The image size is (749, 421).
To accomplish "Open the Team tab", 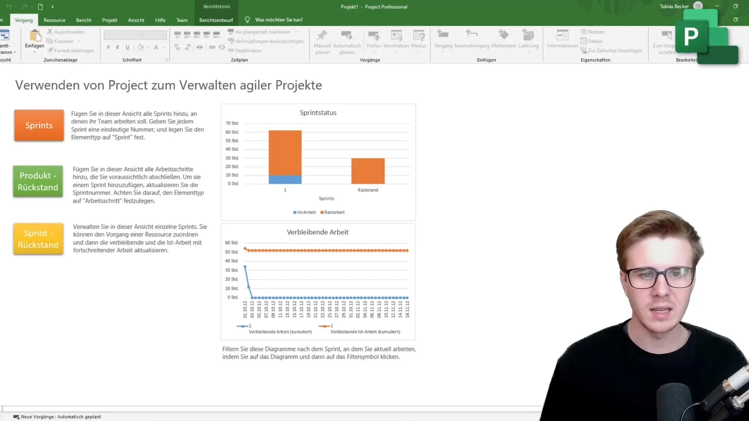I will click(x=182, y=20).
